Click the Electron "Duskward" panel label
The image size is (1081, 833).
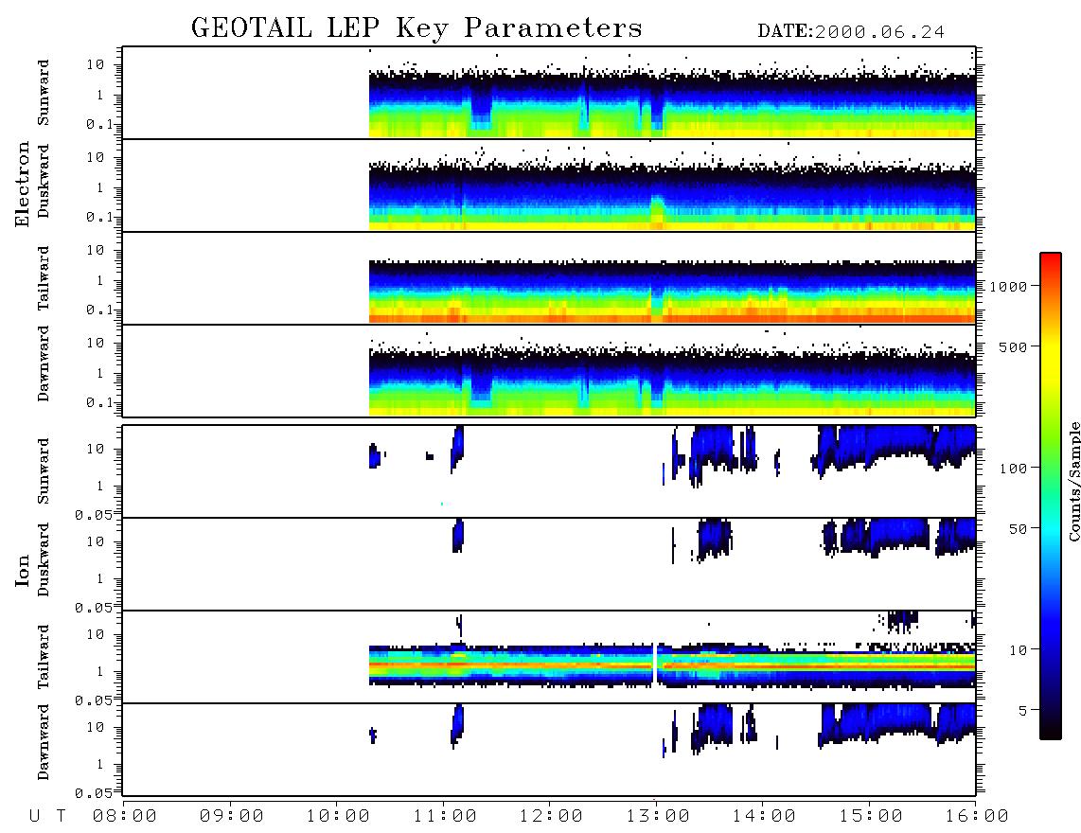pyautogui.click(x=44, y=181)
